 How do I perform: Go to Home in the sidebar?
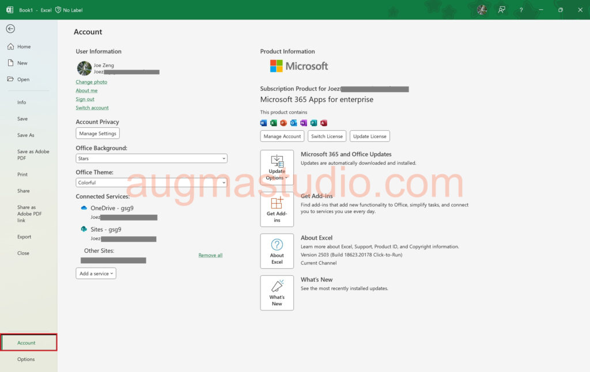pyautogui.click(x=24, y=47)
